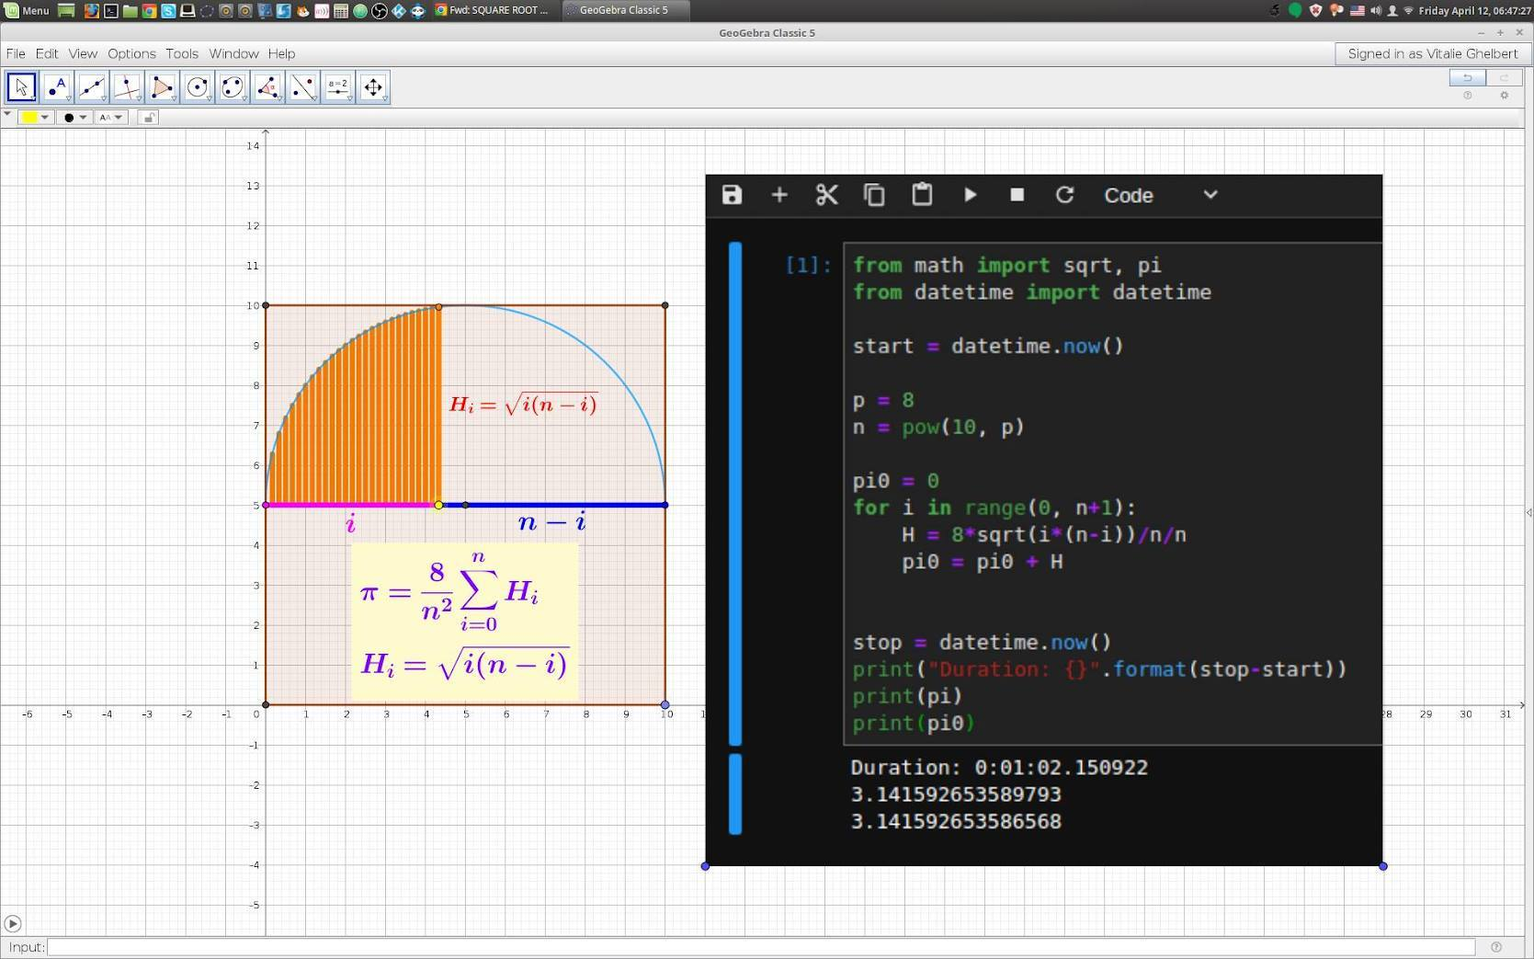Viewport: 1534px width, 959px height.
Task: Click the Undo button
Action: tap(1467, 77)
